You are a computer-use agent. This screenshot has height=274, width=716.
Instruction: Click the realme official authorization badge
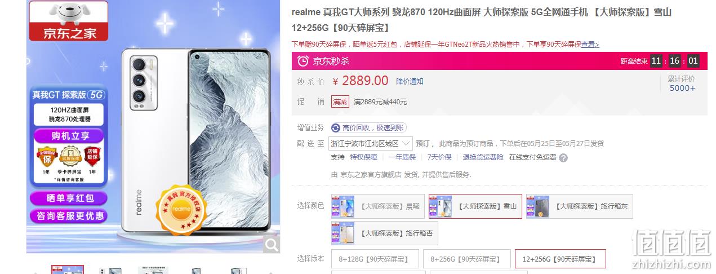coord(181,209)
